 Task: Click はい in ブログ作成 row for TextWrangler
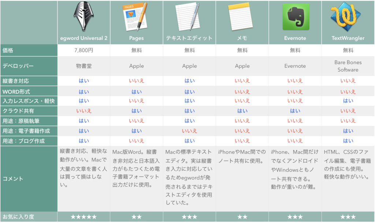[x=348, y=141]
